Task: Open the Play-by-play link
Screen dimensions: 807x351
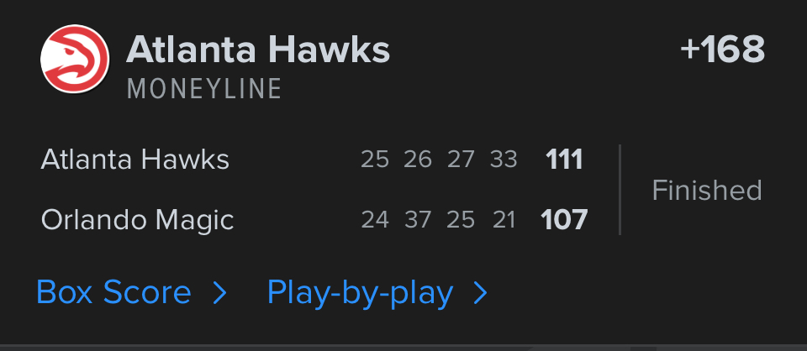Action: [360, 293]
